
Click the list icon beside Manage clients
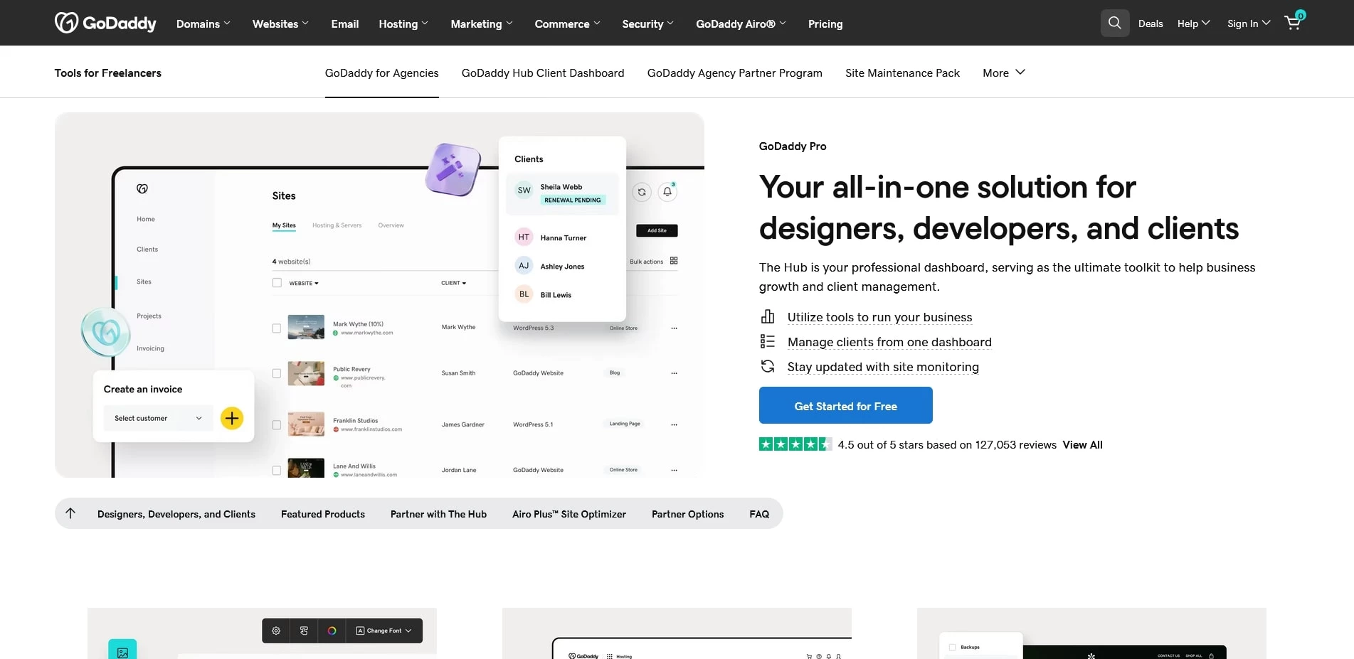pyautogui.click(x=768, y=342)
